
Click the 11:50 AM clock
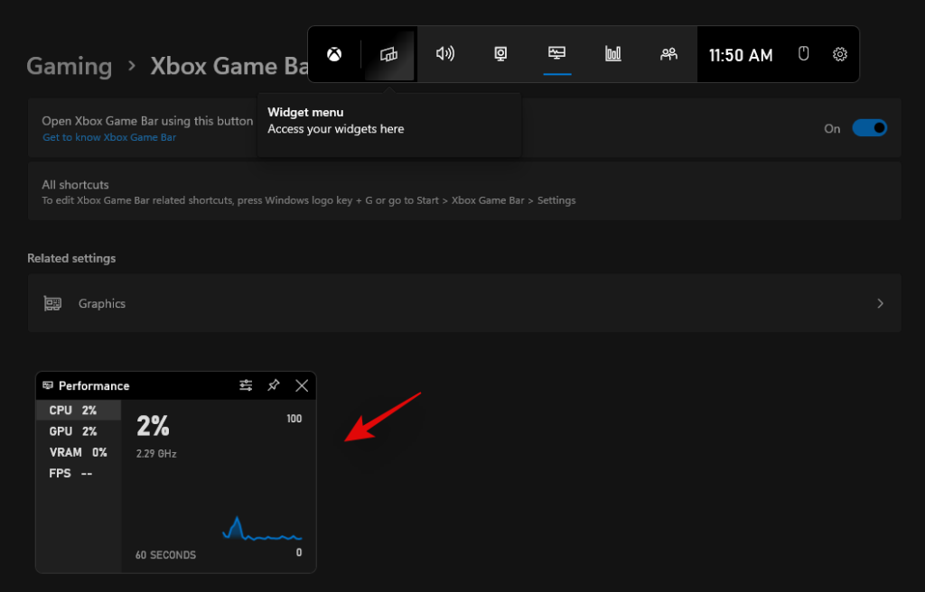click(741, 55)
